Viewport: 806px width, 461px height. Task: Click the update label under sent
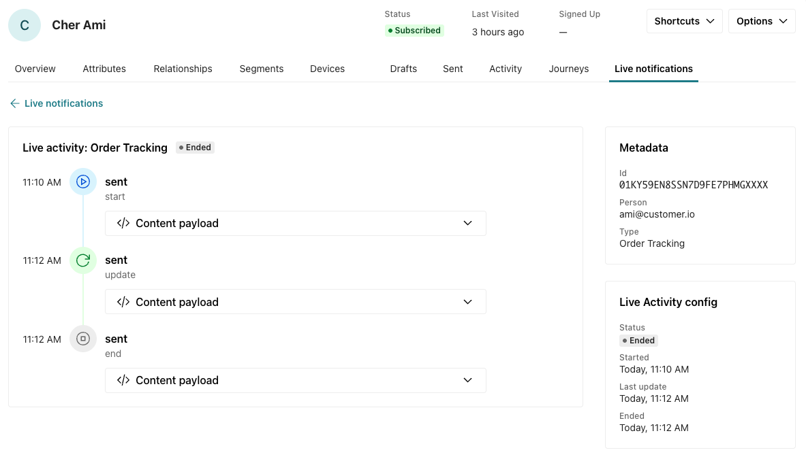pos(121,275)
